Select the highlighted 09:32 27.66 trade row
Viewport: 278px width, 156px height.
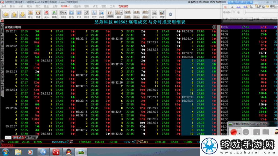click(249, 27)
